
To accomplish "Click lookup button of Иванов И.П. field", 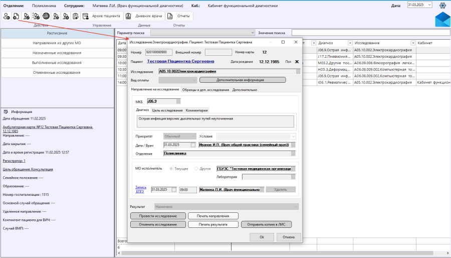I will click(x=293, y=145).
